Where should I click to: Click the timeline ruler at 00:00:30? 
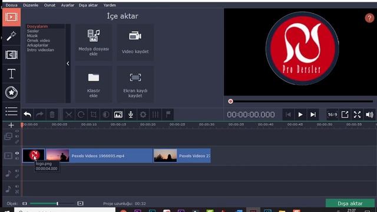click(x=207, y=124)
